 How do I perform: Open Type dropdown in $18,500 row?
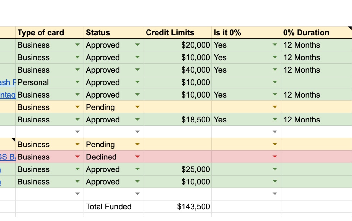(x=77, y=120)
